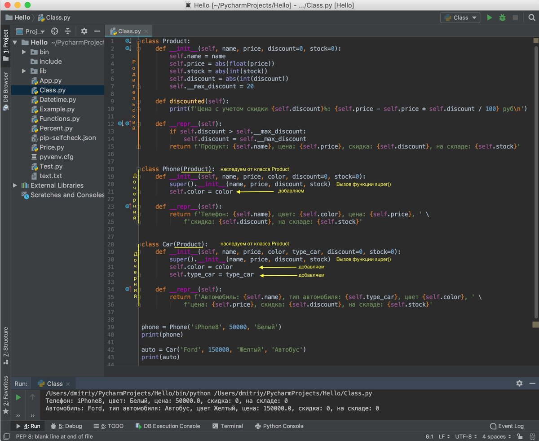Click the collapse all icon in Project panel
The image size is (539, 441).
click(x=67, y=31)
